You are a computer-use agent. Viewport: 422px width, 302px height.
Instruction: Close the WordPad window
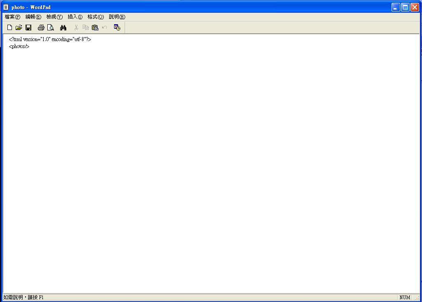415,7
